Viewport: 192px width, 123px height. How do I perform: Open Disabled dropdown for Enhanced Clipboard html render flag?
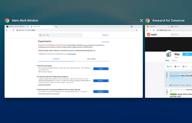coord(101,92)
